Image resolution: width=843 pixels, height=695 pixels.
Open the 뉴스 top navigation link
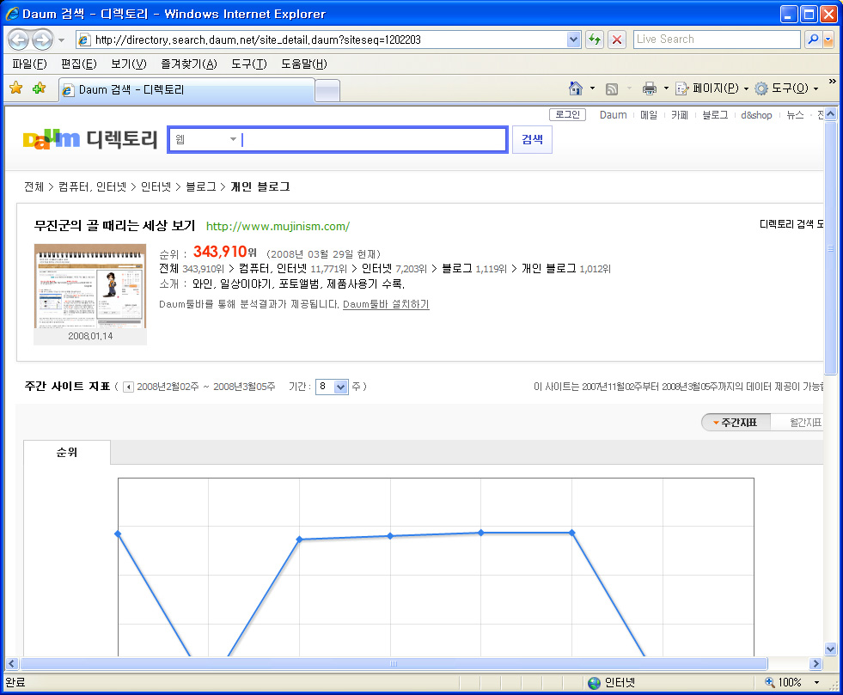click(795, 115)
